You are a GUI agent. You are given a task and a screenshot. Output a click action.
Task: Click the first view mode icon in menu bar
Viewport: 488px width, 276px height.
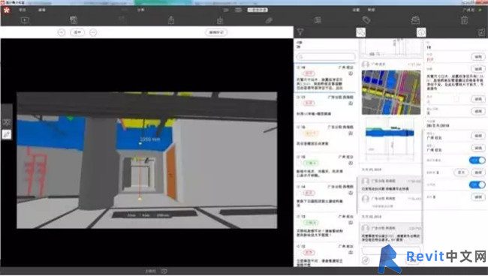point(226,10)
